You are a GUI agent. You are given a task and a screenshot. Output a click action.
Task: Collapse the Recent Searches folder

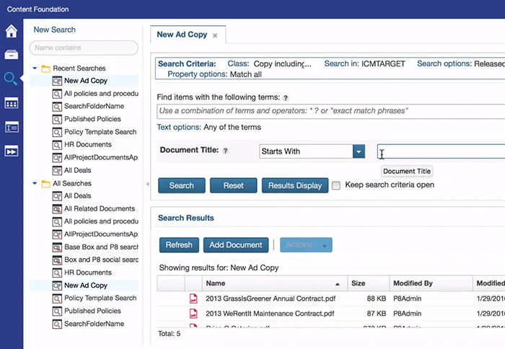pyautogui.click(x=35, y=69)
